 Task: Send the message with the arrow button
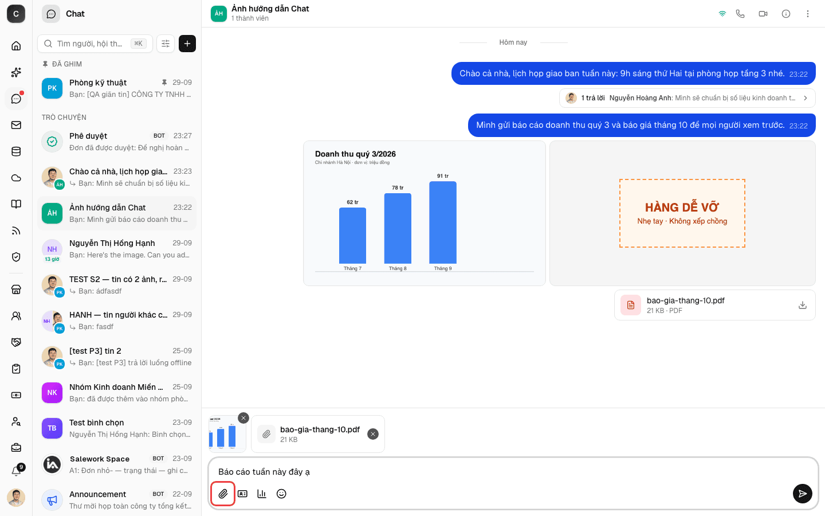(x=803, y=494)
